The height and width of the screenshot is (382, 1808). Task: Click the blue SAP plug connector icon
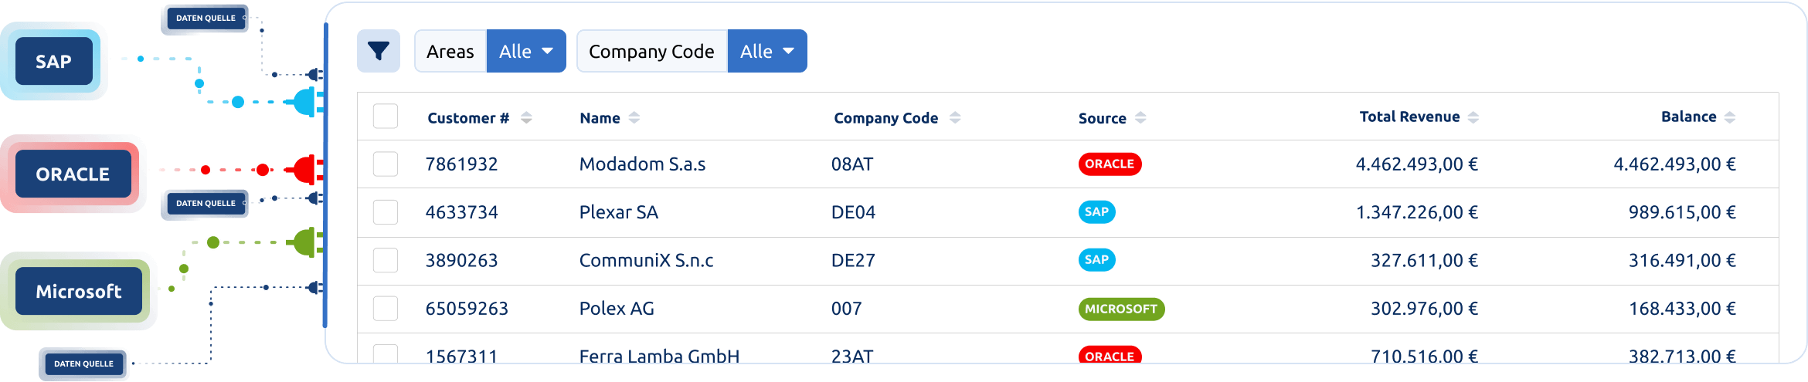pyautogui.click(x=306, y=102)
